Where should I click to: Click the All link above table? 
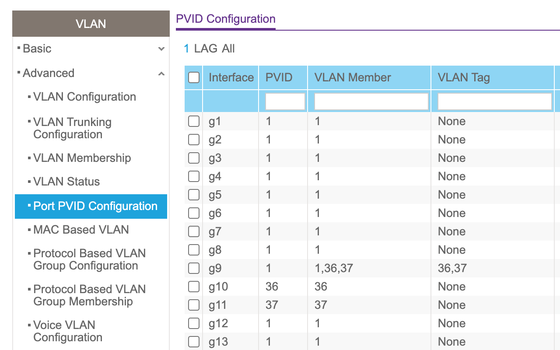[x=228, y=49]
